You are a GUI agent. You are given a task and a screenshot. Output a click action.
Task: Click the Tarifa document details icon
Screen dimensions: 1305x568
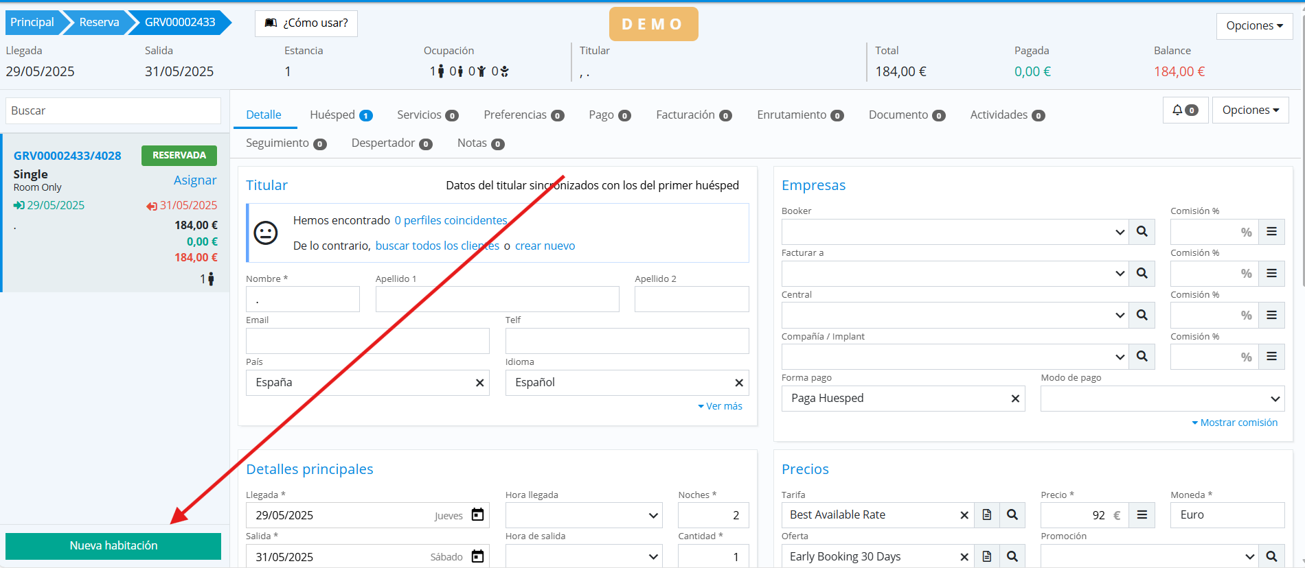[x=987, y=515]
